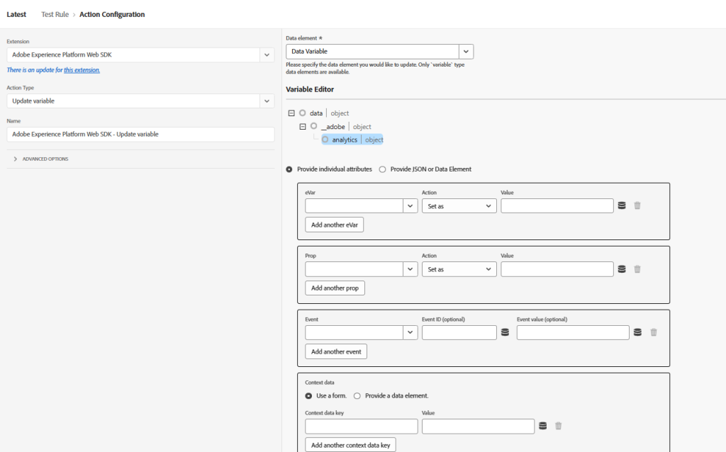Image resolution: width=726 pixels, height=452 pixels.
Task: Click Add another eVar button
Action: point(335,225)
